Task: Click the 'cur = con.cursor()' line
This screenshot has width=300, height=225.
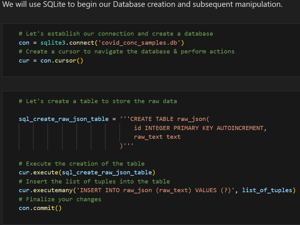Action: (x=51, y=60)
